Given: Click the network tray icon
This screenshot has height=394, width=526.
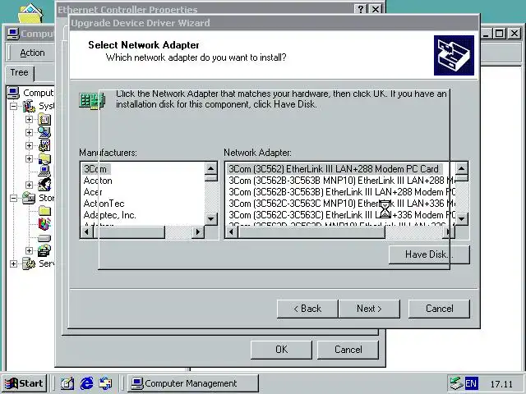Looking at the screenshot, I should 456,383.
